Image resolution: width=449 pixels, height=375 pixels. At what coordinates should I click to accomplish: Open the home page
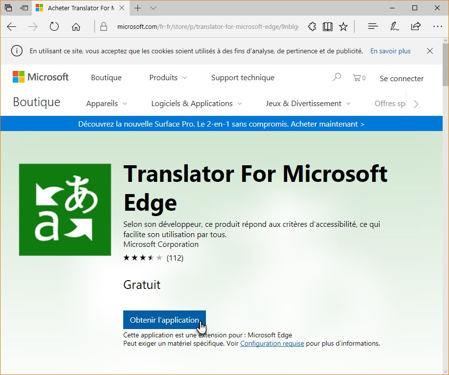76,27
